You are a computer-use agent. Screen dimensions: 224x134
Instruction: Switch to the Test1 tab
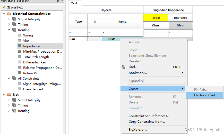tap(75, 3)
